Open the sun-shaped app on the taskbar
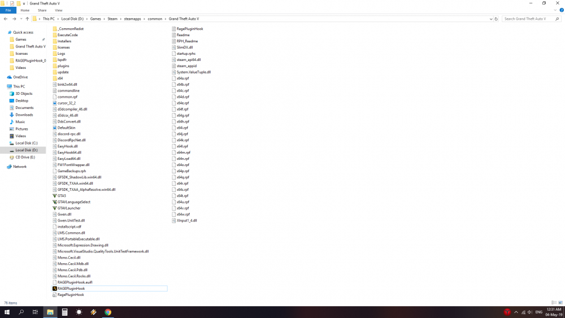 click(x=79, y=312)
